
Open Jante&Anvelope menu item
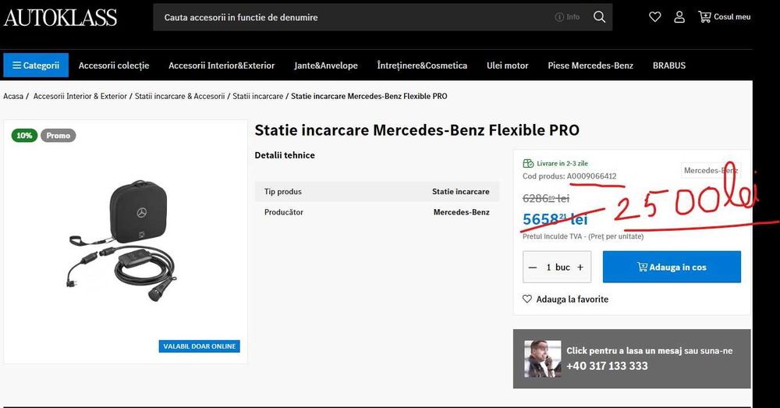pos(326,66)
